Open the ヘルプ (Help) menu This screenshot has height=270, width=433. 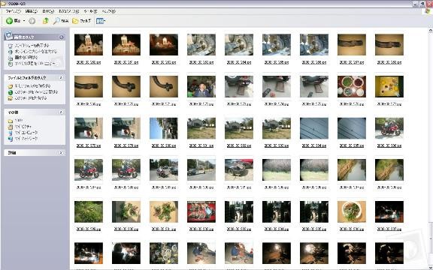point(108,11)
